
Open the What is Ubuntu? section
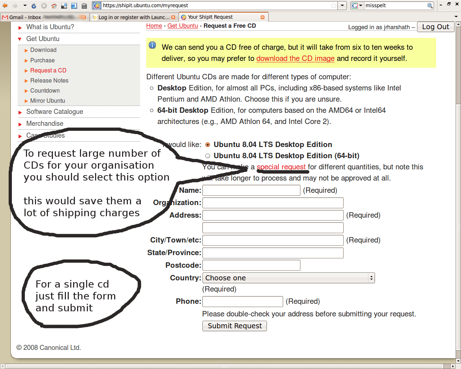(x=50, y=27)
